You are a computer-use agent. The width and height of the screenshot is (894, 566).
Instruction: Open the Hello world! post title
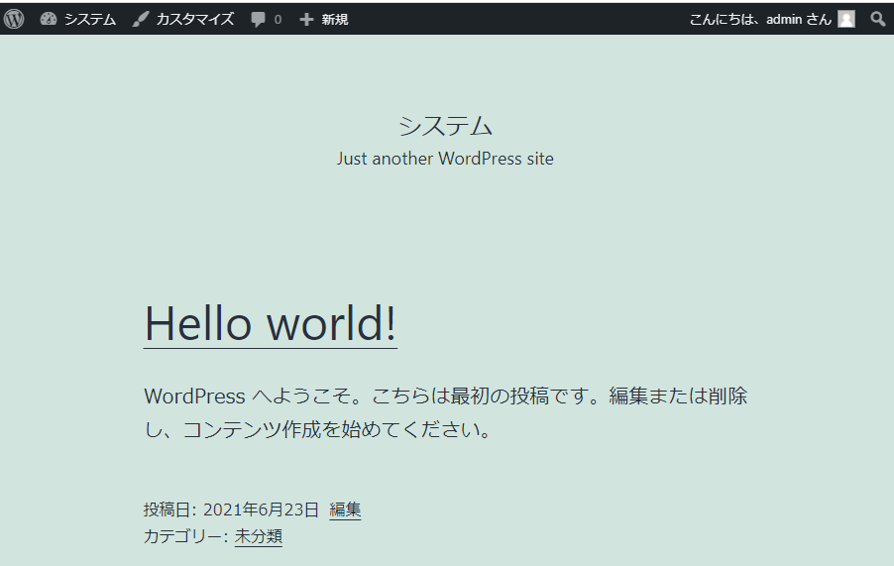tap(270, 323)
